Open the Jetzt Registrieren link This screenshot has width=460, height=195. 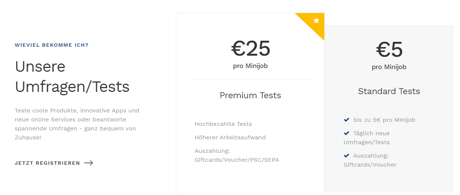(x=54, y=163)
